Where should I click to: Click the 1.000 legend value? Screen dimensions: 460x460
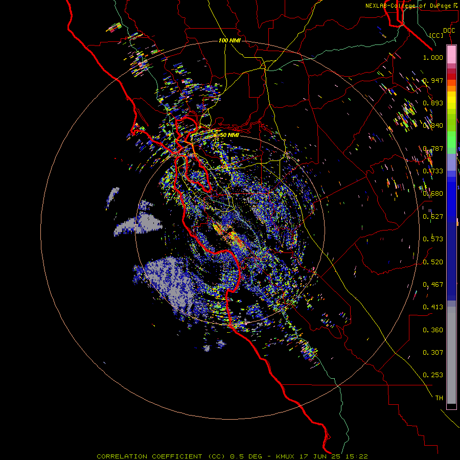433,57
